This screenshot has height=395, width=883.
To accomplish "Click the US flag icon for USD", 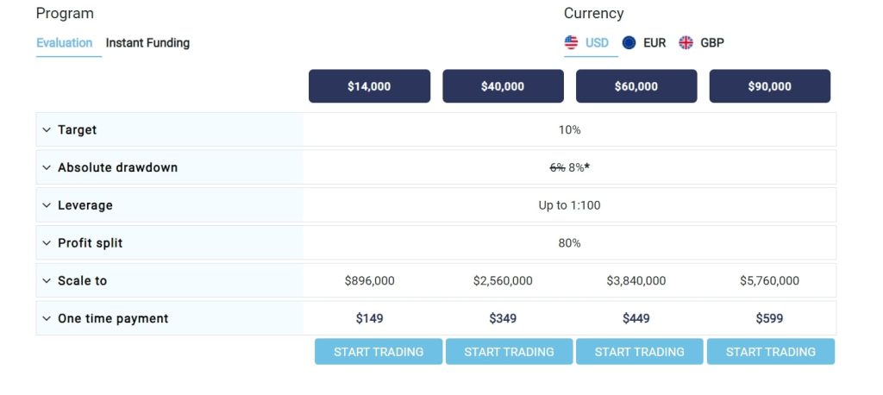I will (571, 43).
